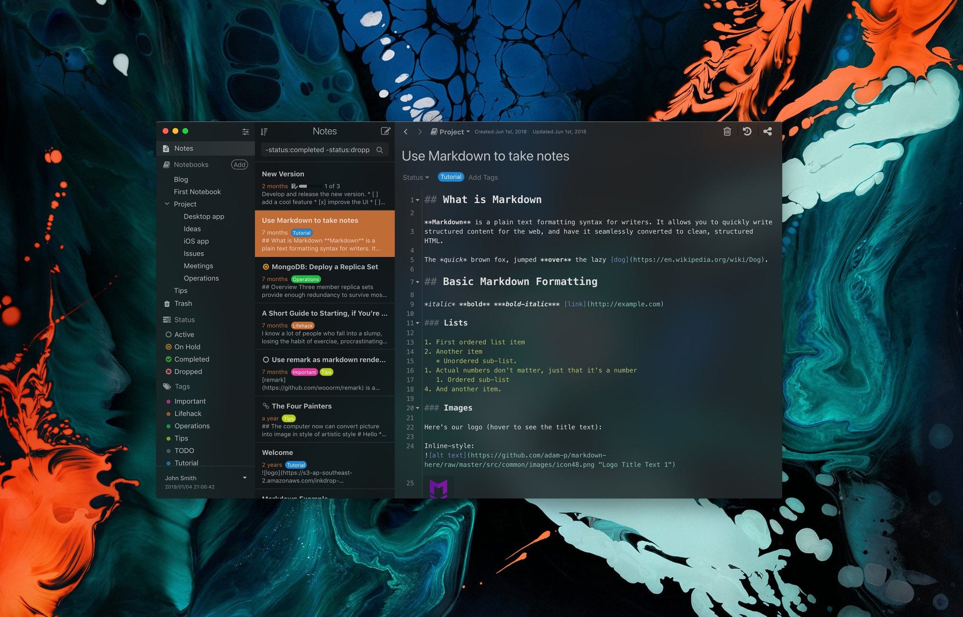This screenshot has width=963, height=617.
Task: Select the Important tag with pink dot
Action: click(x=190, y=401)
